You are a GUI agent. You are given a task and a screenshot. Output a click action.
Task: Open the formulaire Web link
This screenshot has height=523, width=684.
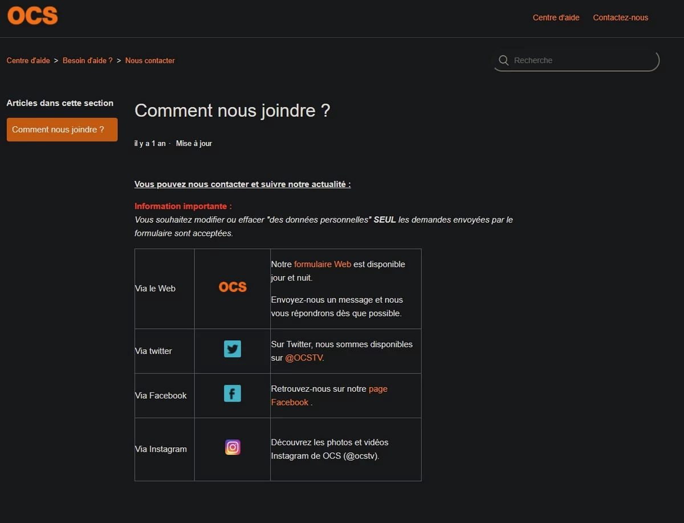[x=323, y=264]
